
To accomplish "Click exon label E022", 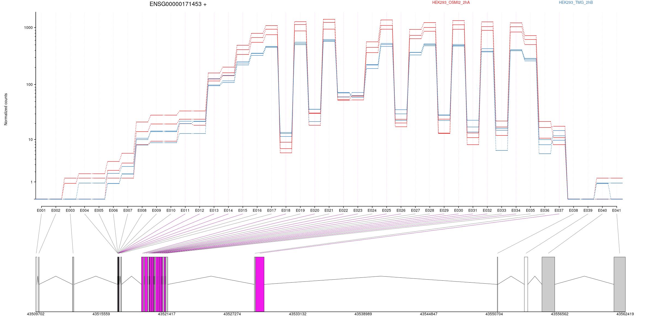I will pyautogui.click(x=343, y=210).
